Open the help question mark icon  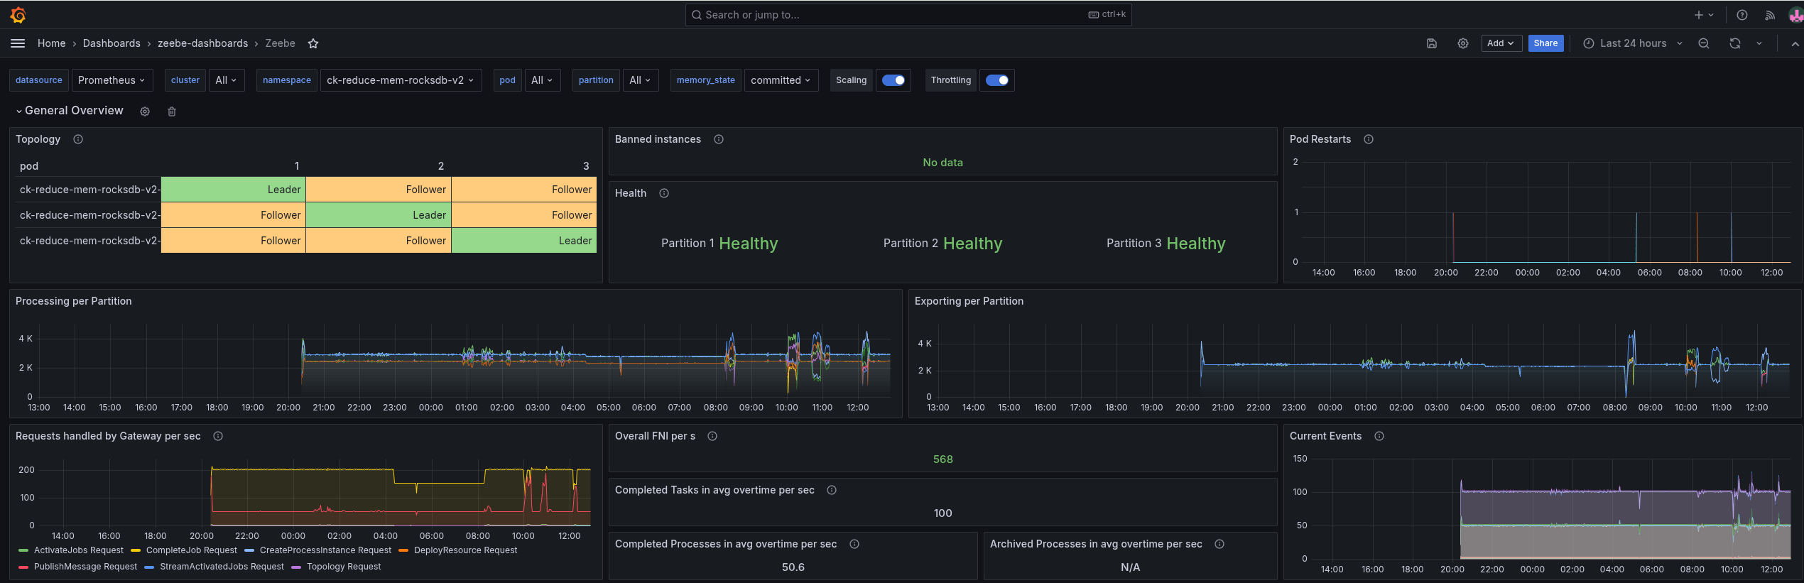(x=1742, y=15)
